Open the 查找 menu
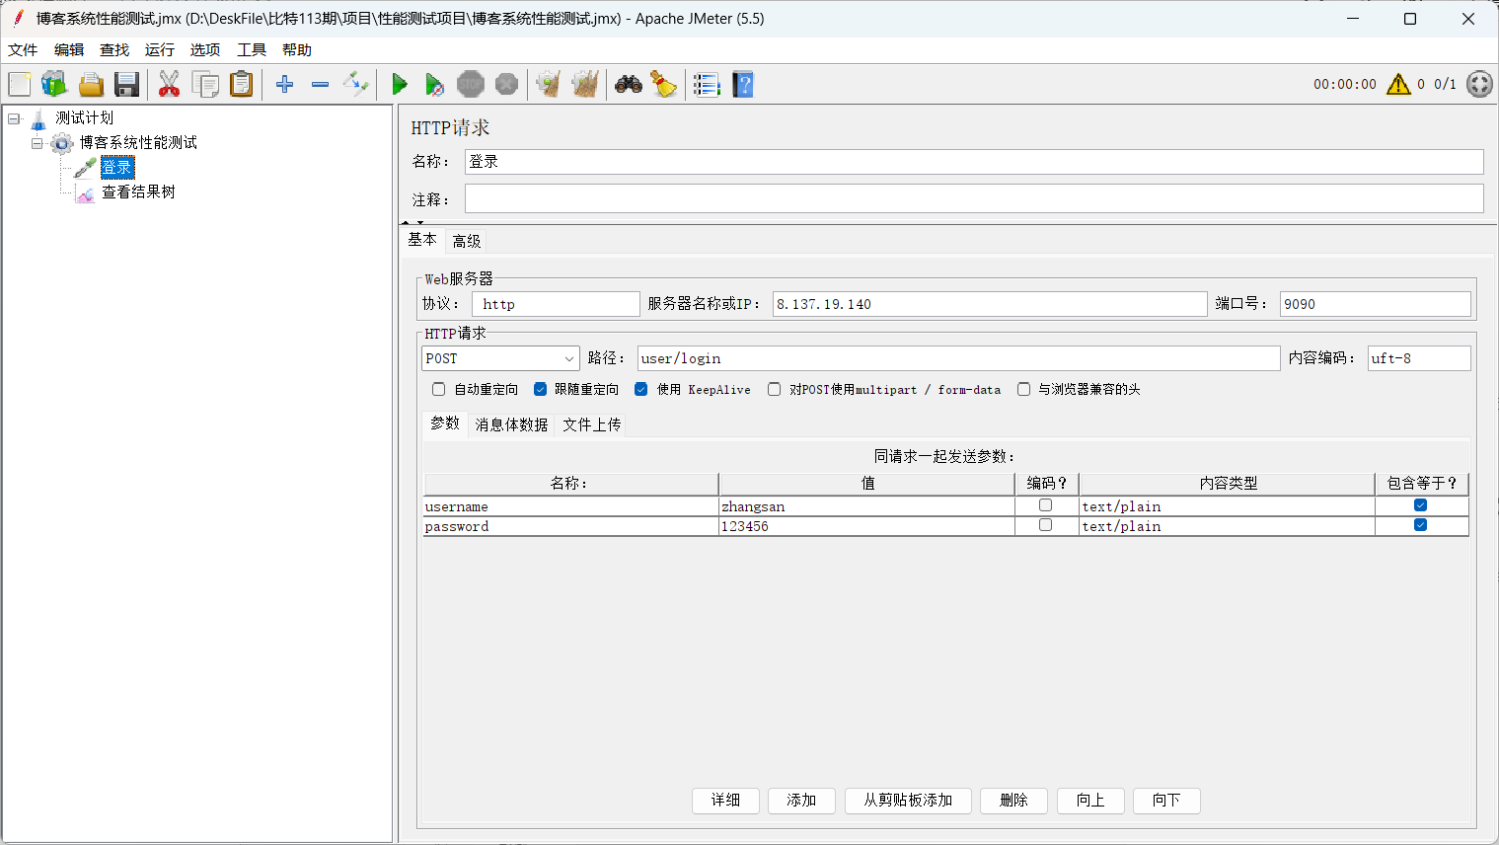 pos(114,50)
